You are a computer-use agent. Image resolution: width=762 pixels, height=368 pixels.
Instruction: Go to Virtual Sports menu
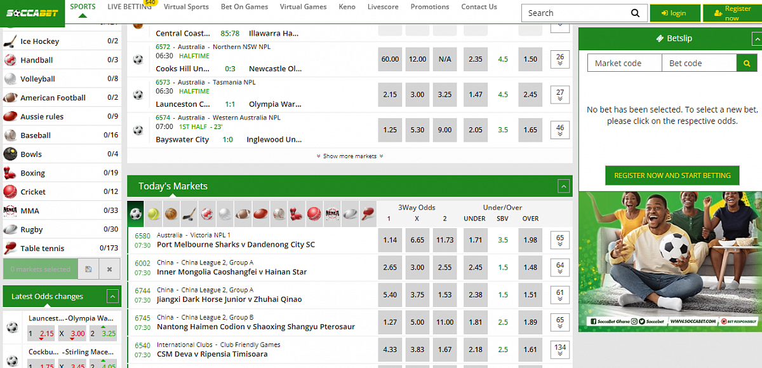click(x=186, y=7)
